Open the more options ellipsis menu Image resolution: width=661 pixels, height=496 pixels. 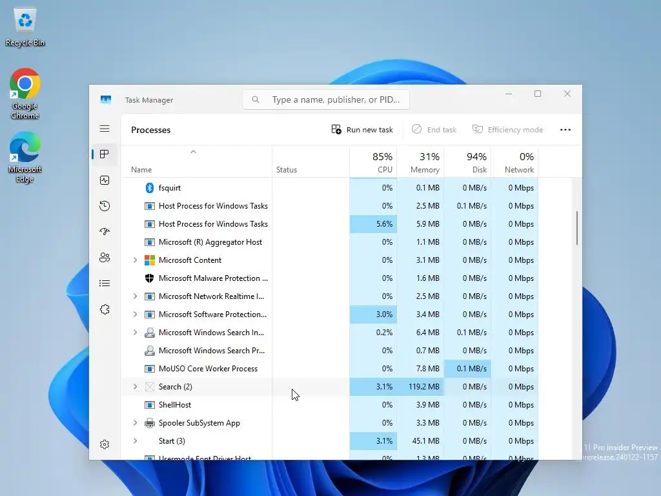(x=565, y=130)
